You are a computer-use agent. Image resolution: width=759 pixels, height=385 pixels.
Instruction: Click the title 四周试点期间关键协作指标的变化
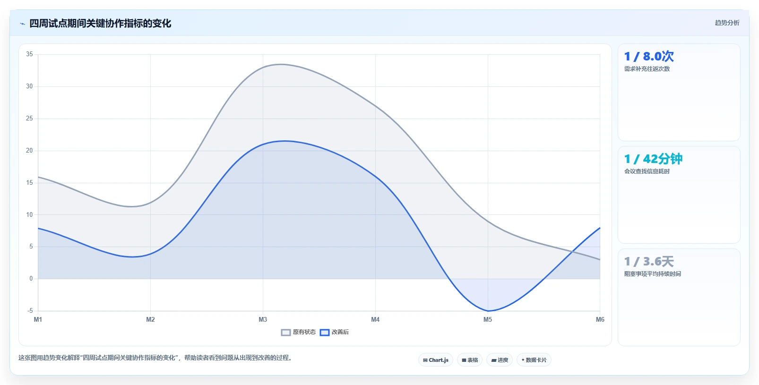(100, 23)
